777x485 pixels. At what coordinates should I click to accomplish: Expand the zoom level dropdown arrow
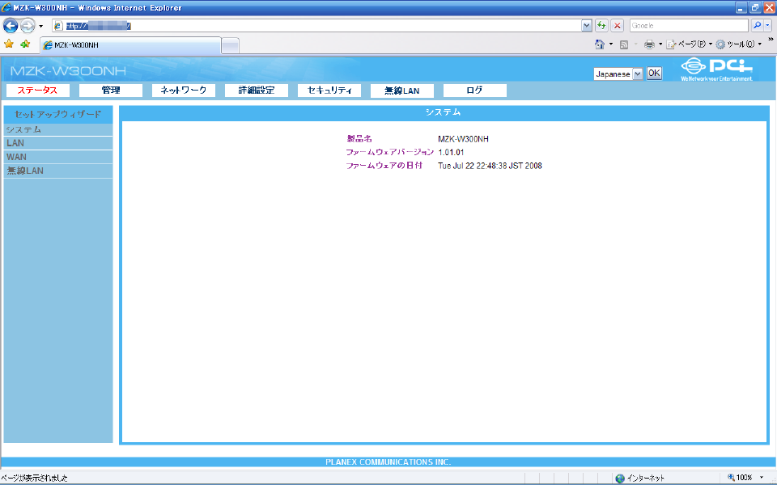[762, 478]
